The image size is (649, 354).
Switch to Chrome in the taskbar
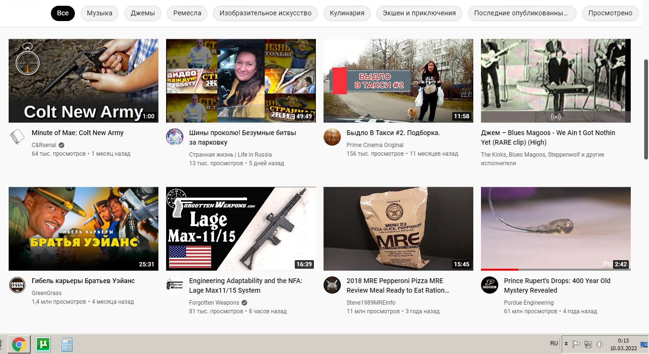19,344
